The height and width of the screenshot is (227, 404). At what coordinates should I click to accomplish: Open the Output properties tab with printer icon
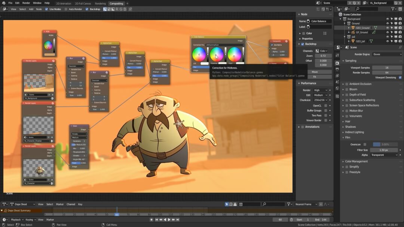pyautogui.click(x=337, y=69)
